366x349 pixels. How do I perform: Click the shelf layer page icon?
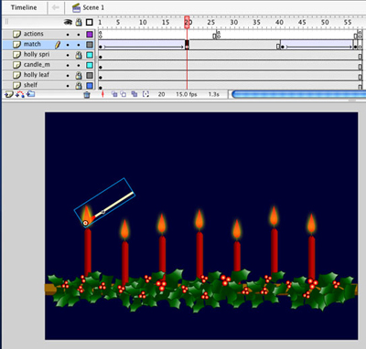16,85
